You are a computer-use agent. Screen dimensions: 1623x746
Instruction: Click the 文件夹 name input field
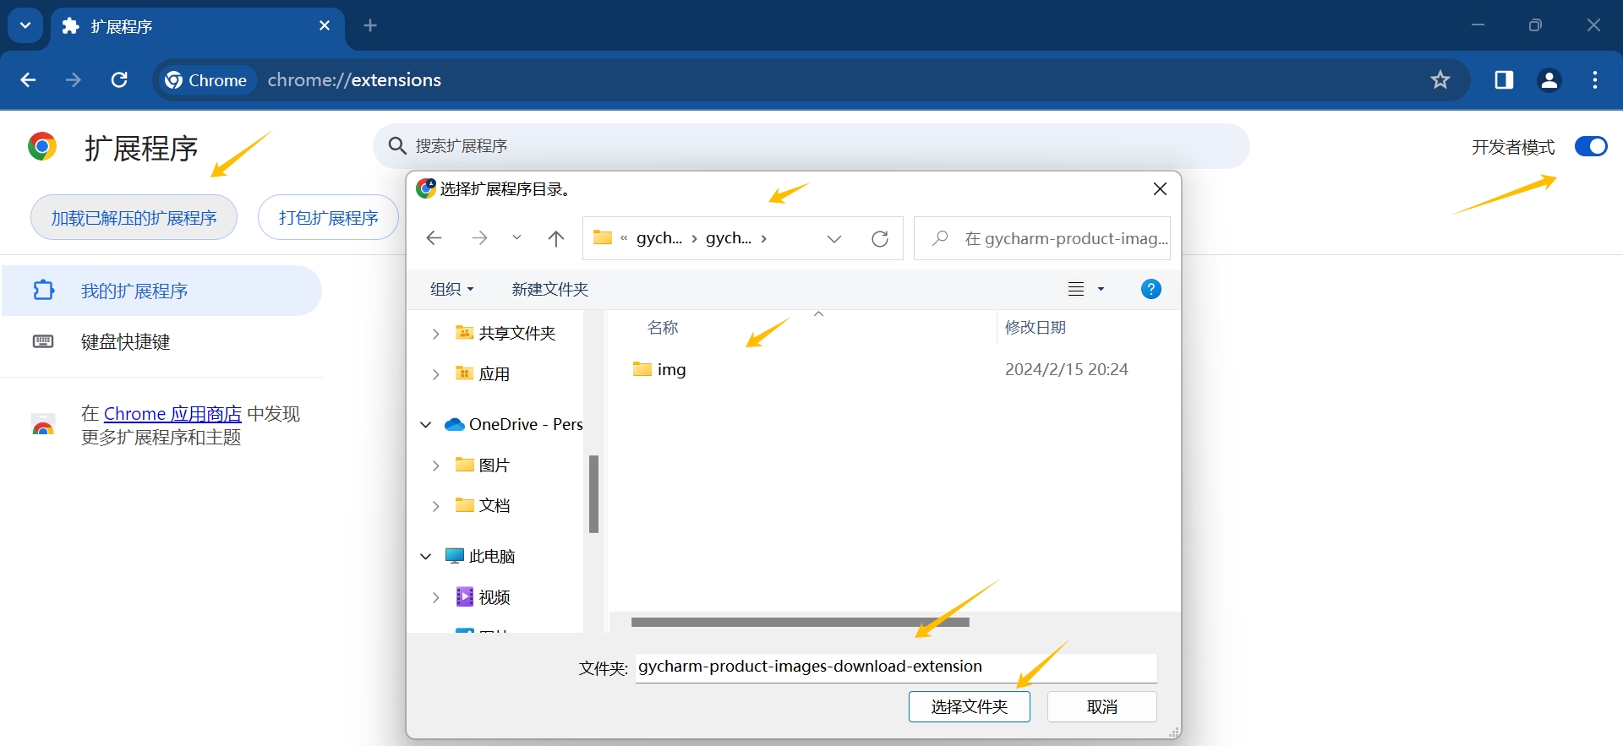[896, 667]
